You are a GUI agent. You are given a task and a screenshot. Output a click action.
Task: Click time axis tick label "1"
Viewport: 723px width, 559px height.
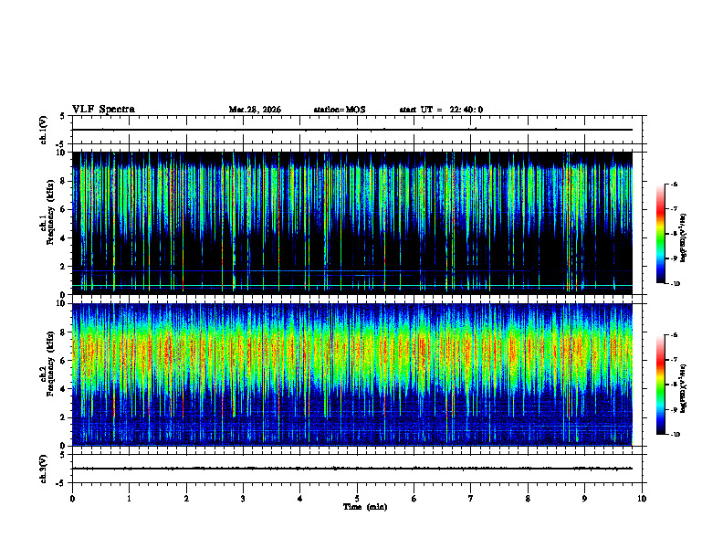point(129,499)
